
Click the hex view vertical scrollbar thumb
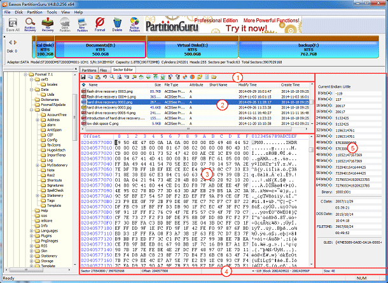pos(311,150)
